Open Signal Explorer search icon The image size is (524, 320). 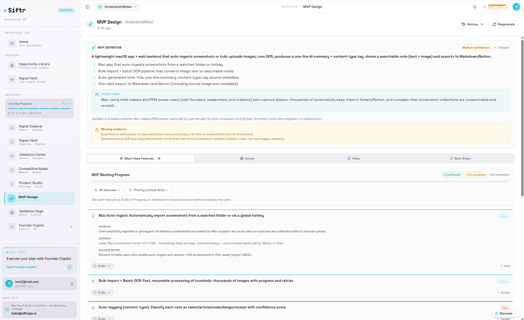click(x=12, y=128)
